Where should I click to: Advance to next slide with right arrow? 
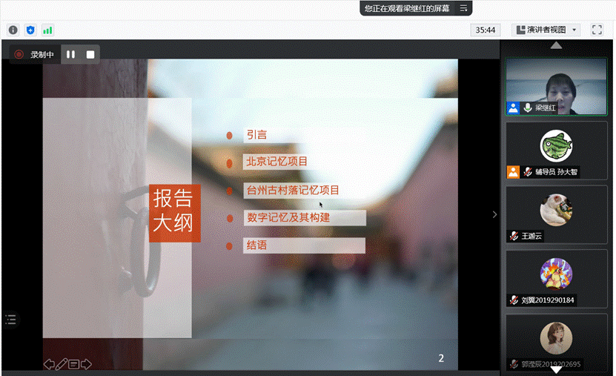coord(86,363)
